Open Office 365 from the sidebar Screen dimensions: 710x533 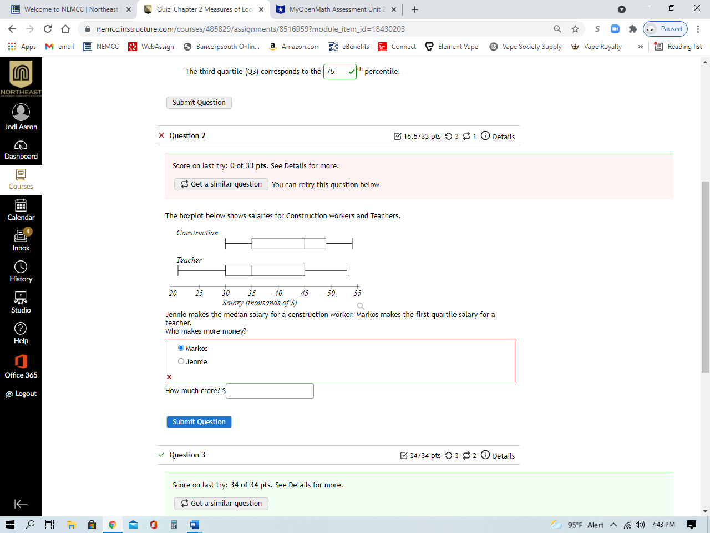21,368
